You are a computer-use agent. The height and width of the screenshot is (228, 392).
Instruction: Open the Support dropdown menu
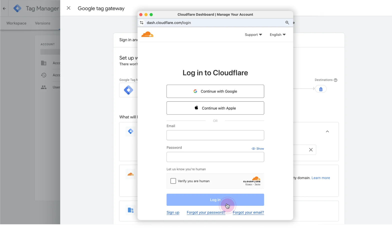(x=253, y=35)
